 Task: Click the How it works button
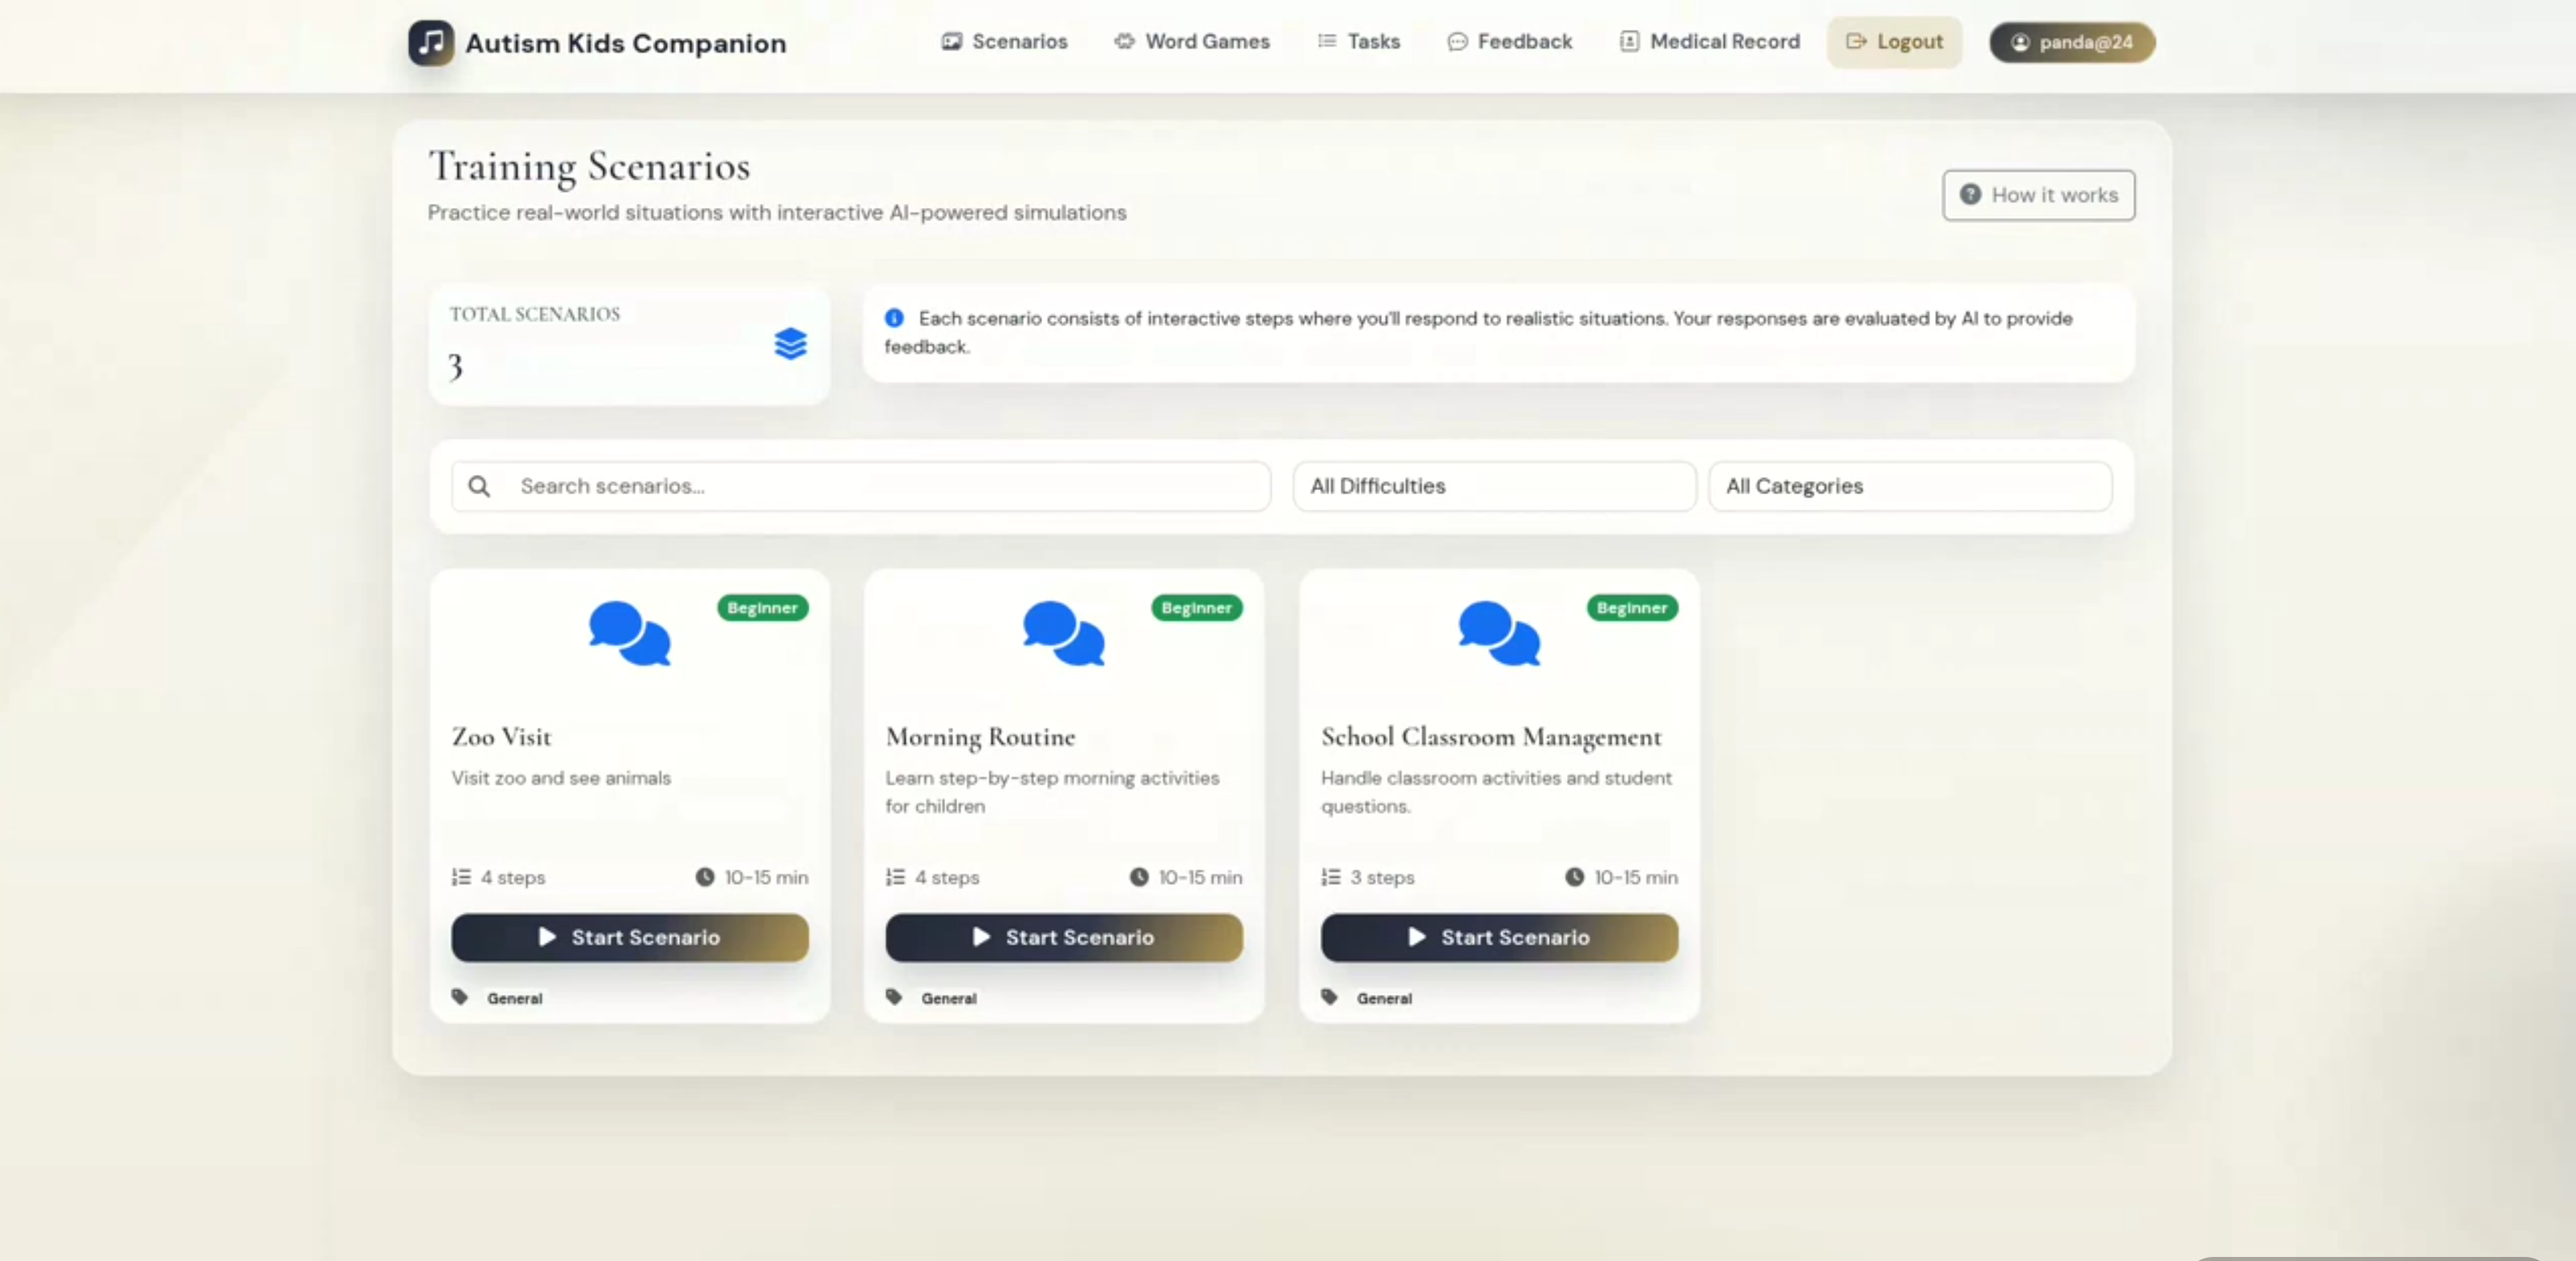tap(2038, 195)
